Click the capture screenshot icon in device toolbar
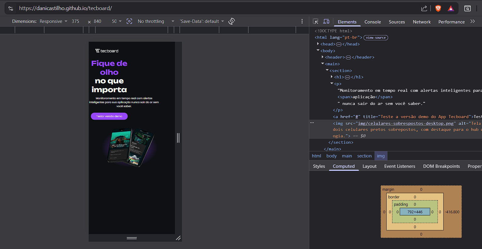The width and height of the screenshot is (482, 249). (129, 21)
